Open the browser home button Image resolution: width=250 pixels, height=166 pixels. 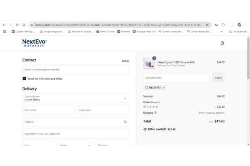(x=24, y=25)
